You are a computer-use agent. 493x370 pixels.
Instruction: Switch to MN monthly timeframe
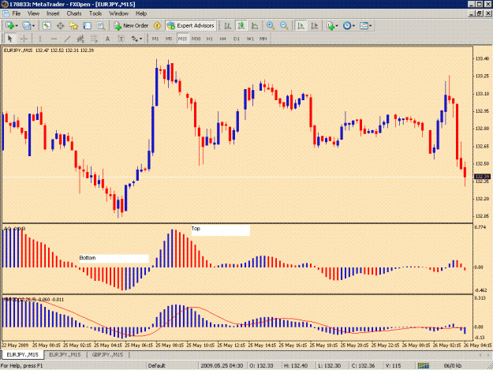coord(263,39)
